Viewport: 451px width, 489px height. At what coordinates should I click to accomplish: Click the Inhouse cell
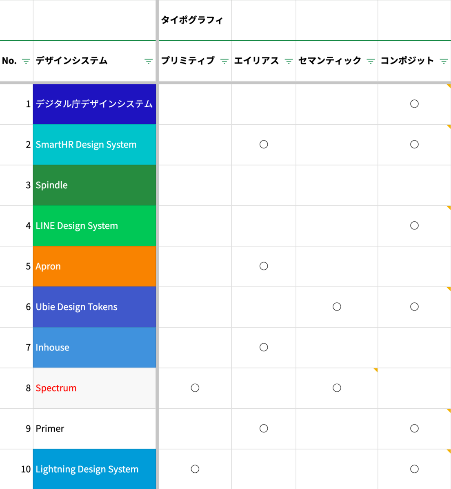pos(94,348)
